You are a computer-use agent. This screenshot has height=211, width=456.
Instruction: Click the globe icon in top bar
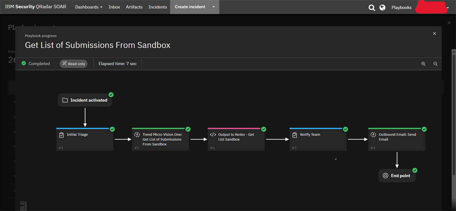coord(383,7)
